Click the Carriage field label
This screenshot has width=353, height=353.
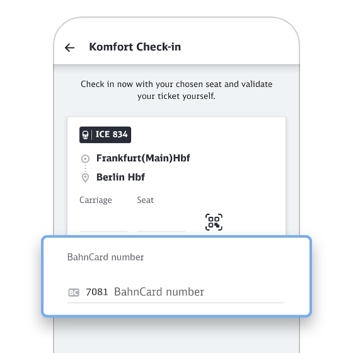[96, 200]
